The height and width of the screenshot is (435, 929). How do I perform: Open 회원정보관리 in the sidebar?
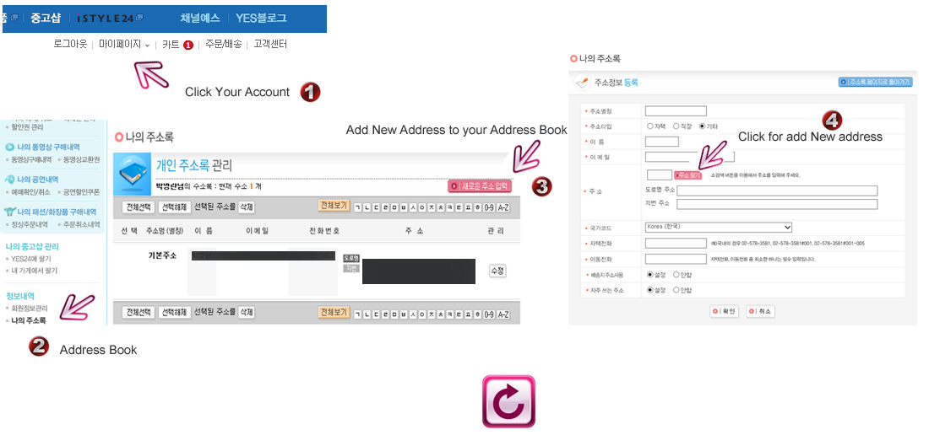[29, 309]
